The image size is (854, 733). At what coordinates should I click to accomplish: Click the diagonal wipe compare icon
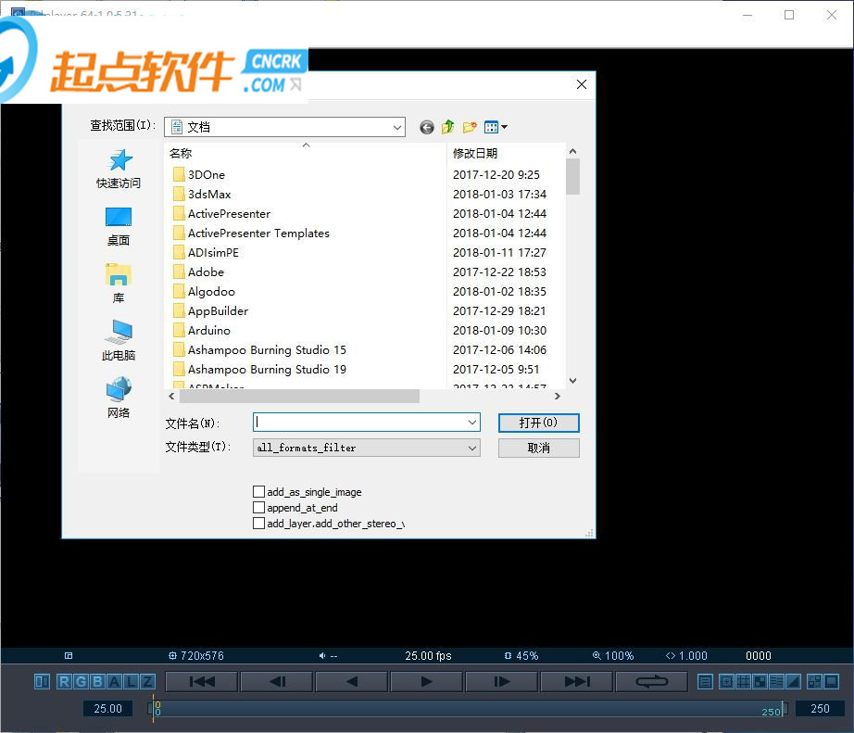coord(794,681)
